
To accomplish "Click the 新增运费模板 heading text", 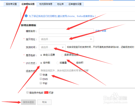I will pos(29,25).
